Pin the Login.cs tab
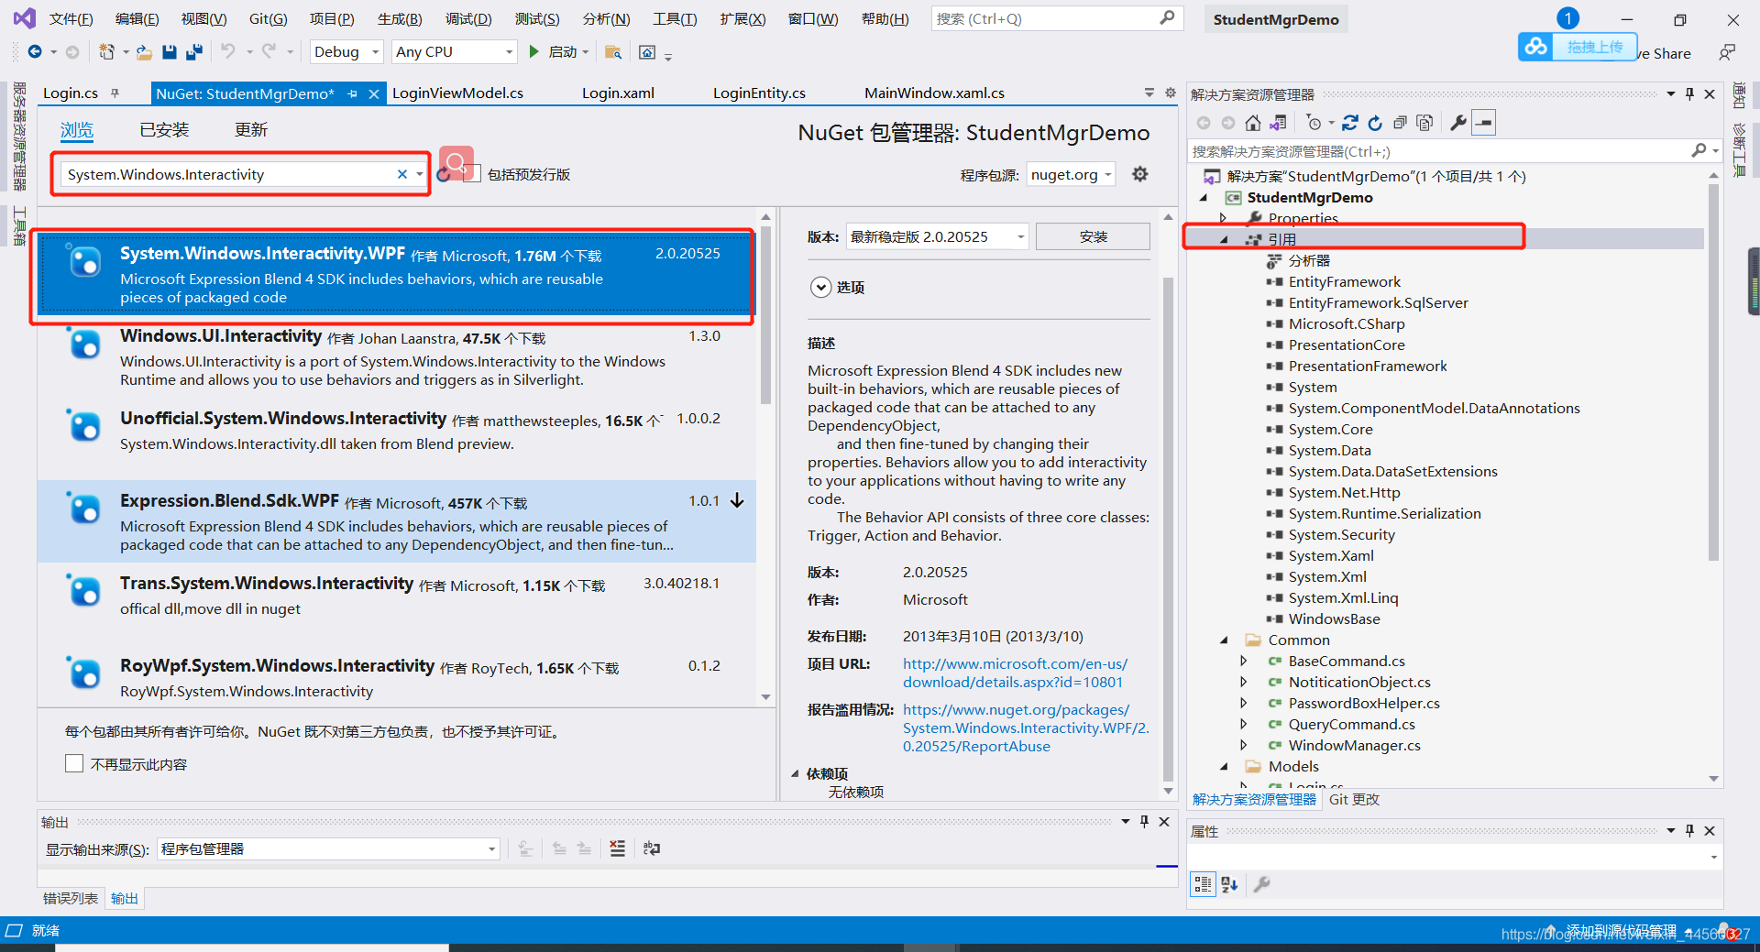 pos(115,93)
